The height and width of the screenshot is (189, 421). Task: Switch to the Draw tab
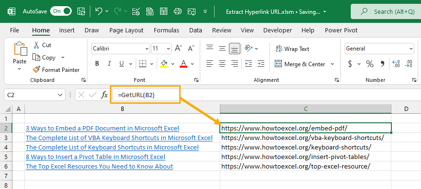[x=92, y=30]
